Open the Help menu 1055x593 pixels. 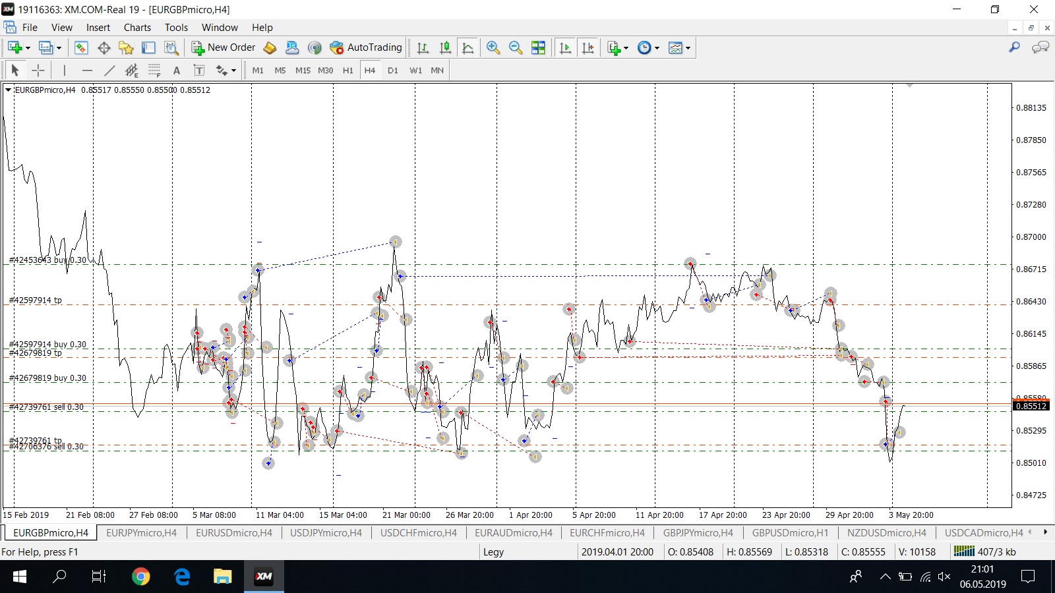(x=262, y=27)
